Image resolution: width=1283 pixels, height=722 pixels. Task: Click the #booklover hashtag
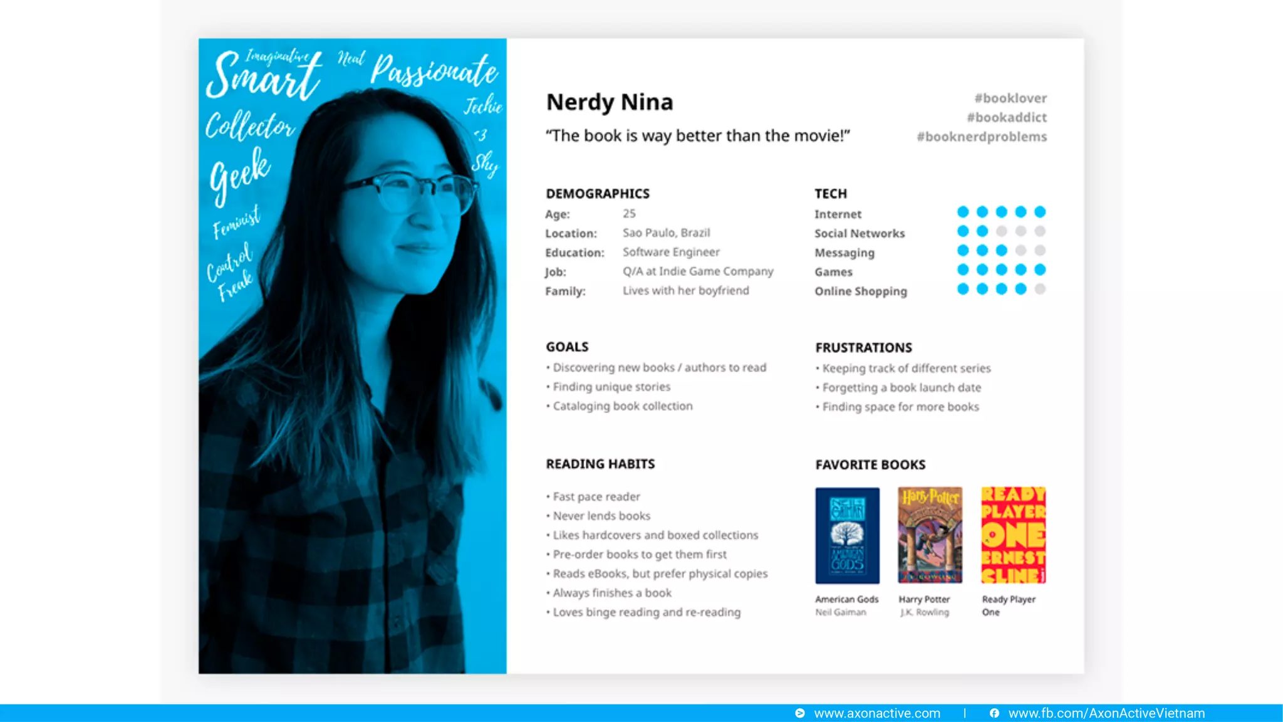pos(1010,98)
